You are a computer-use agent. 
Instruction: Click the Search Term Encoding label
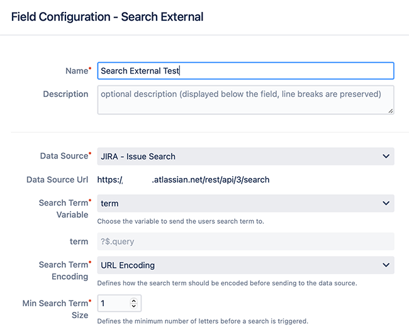coord(64,270)
